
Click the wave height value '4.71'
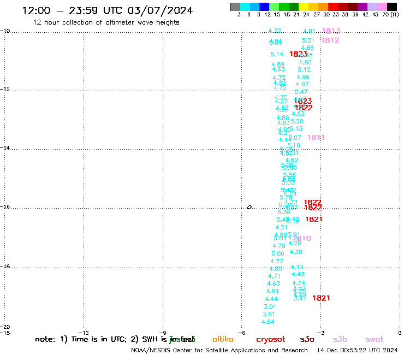[x=274, y=276]
